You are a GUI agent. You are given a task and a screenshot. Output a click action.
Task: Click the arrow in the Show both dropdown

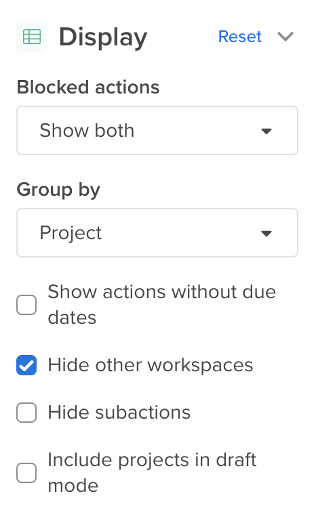(x=266, y=131)
